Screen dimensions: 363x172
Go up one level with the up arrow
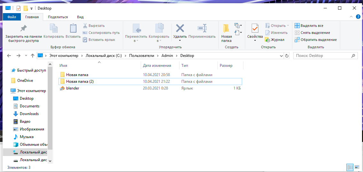(x=33, y=56)
